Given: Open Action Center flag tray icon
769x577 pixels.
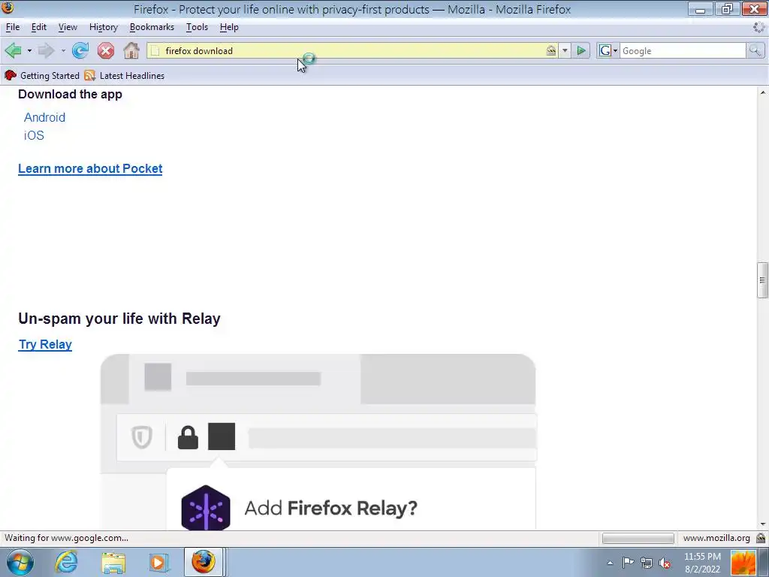Looking at the screenshot, I should click(628, 562).
